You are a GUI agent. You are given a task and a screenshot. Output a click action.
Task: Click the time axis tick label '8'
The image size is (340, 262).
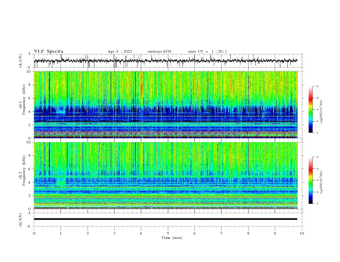click(248, 233)
